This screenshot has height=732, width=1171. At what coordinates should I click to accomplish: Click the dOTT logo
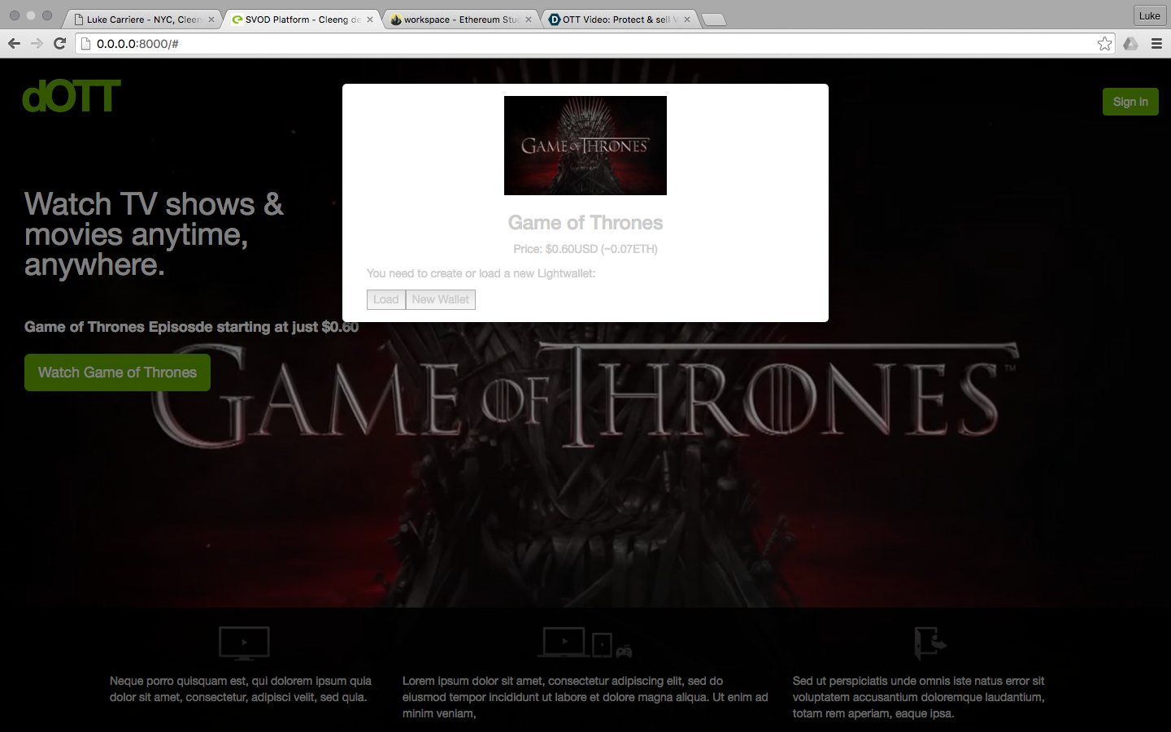pos(72,96)
